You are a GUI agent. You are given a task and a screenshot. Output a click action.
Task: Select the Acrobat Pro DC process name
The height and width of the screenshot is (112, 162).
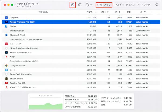[x=17, y=83]
